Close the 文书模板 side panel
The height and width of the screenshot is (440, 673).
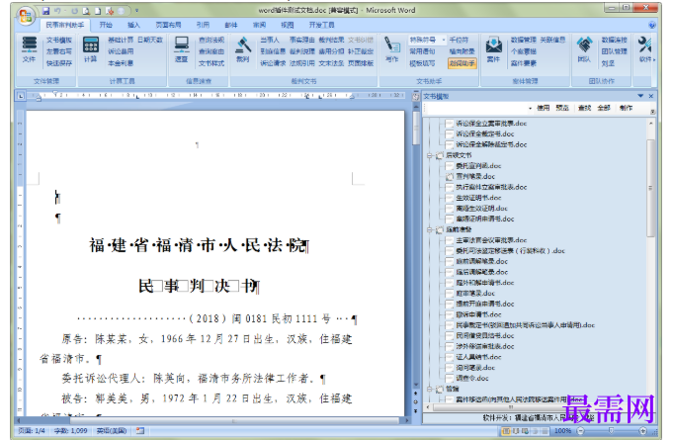click(x=650, y=96)
